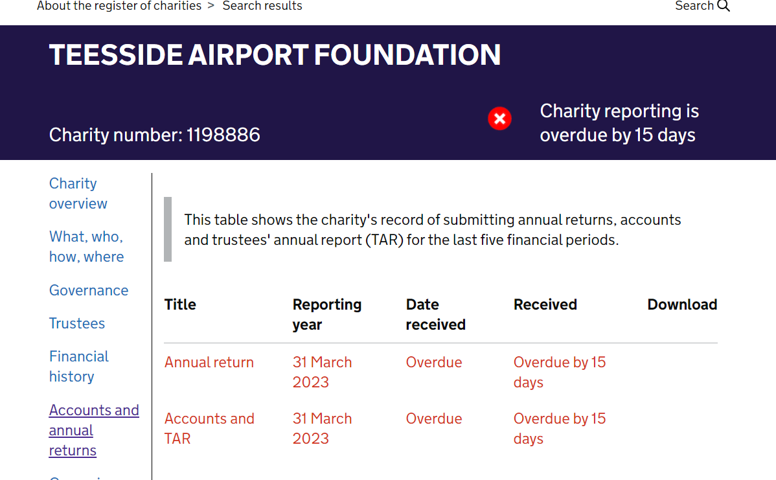This screenshot has height=480, width=776.
Task: Click the Annual return row title
Action: pyautogui.click(x=209, y=362)
